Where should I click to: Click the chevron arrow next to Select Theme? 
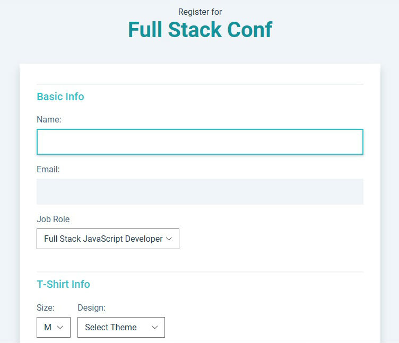[155, 327]
